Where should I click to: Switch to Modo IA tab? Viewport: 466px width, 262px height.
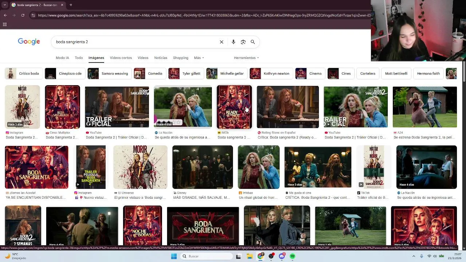(62, 58)
